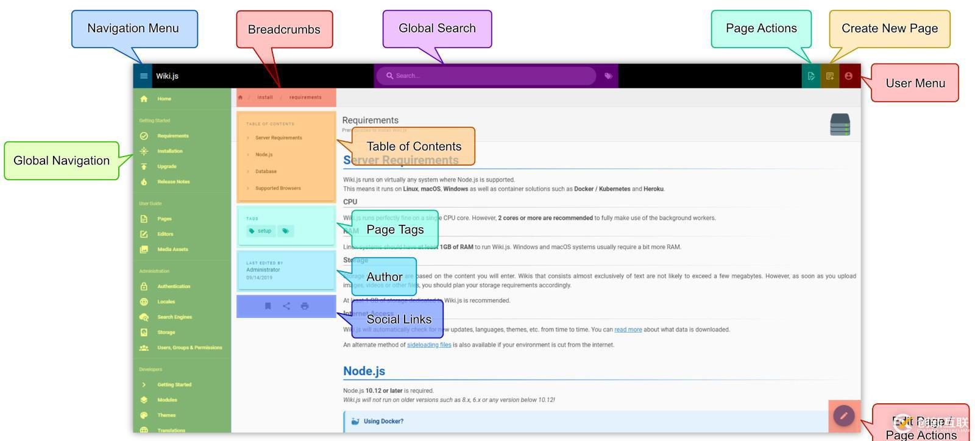The image size is (975, 441).
Task: Click the bookmark icon under author card
Action: point(268,306)
